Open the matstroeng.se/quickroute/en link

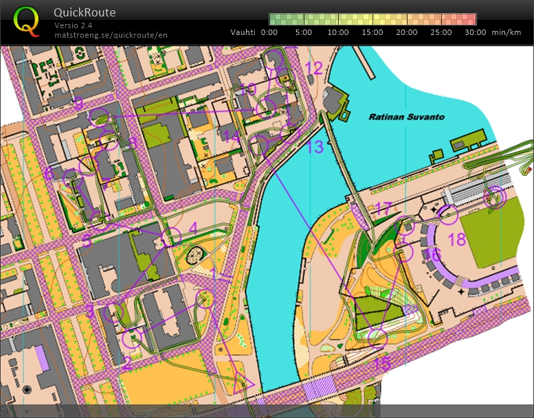click(110, 34)
